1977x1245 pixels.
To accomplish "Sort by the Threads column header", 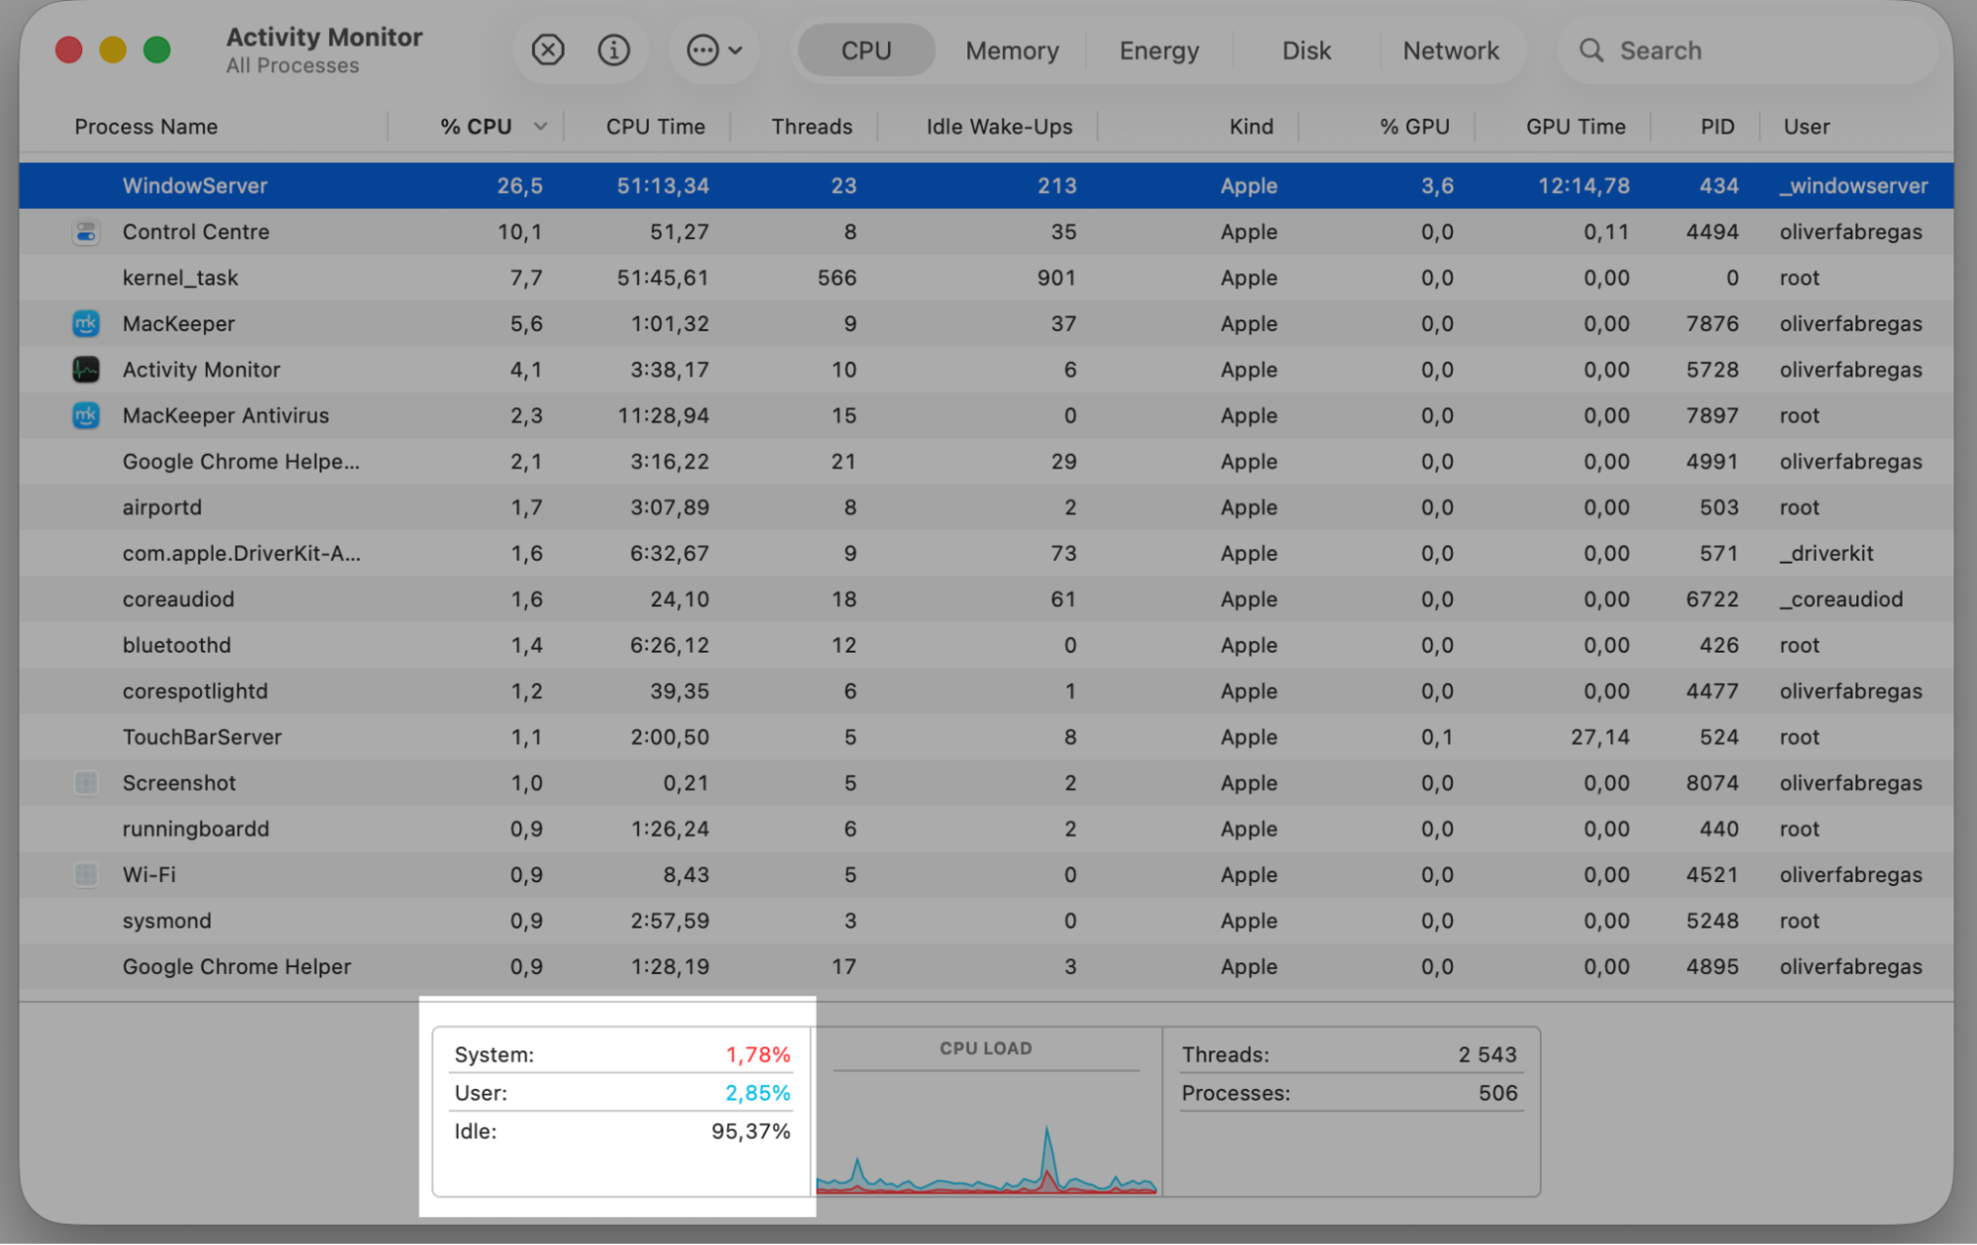I will point(812,127).
